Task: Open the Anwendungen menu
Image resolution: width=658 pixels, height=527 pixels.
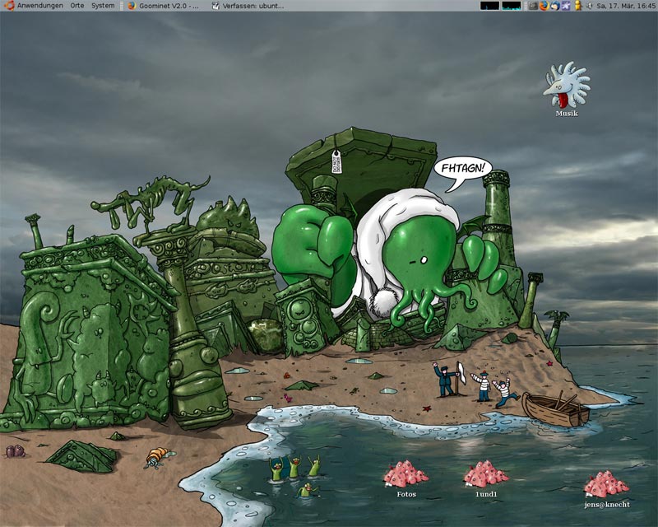Action: pyautogui.click(x=40, y=6)
